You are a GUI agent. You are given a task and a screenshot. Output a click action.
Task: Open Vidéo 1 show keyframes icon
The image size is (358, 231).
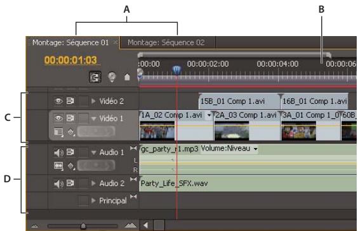click(71, 132)
